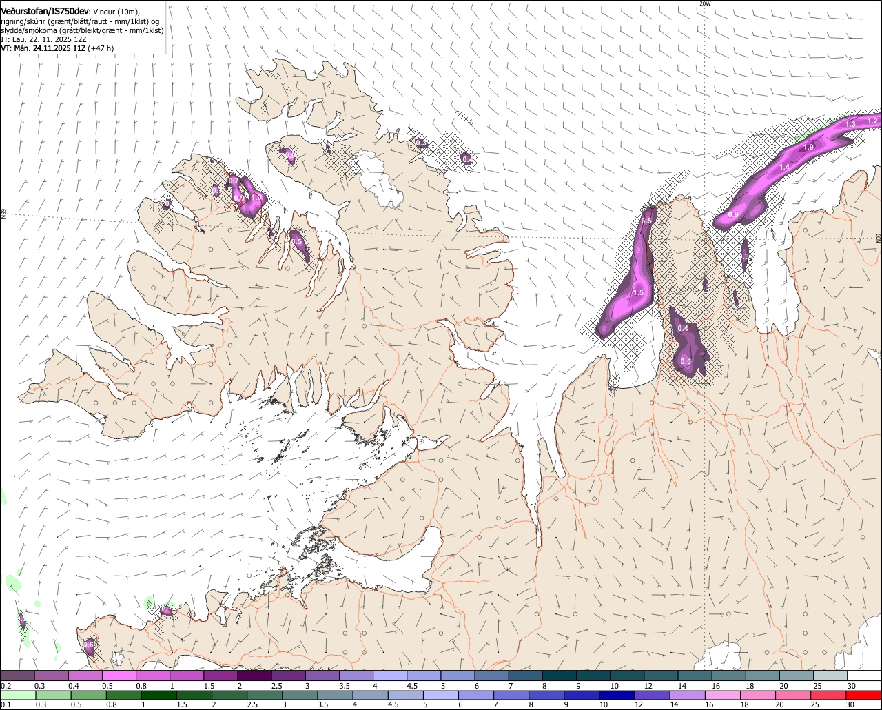The width and height of the screenshot is (882, 710).
Task: Pick the white last swatch of the upper scale
Action: click(864, 676)
